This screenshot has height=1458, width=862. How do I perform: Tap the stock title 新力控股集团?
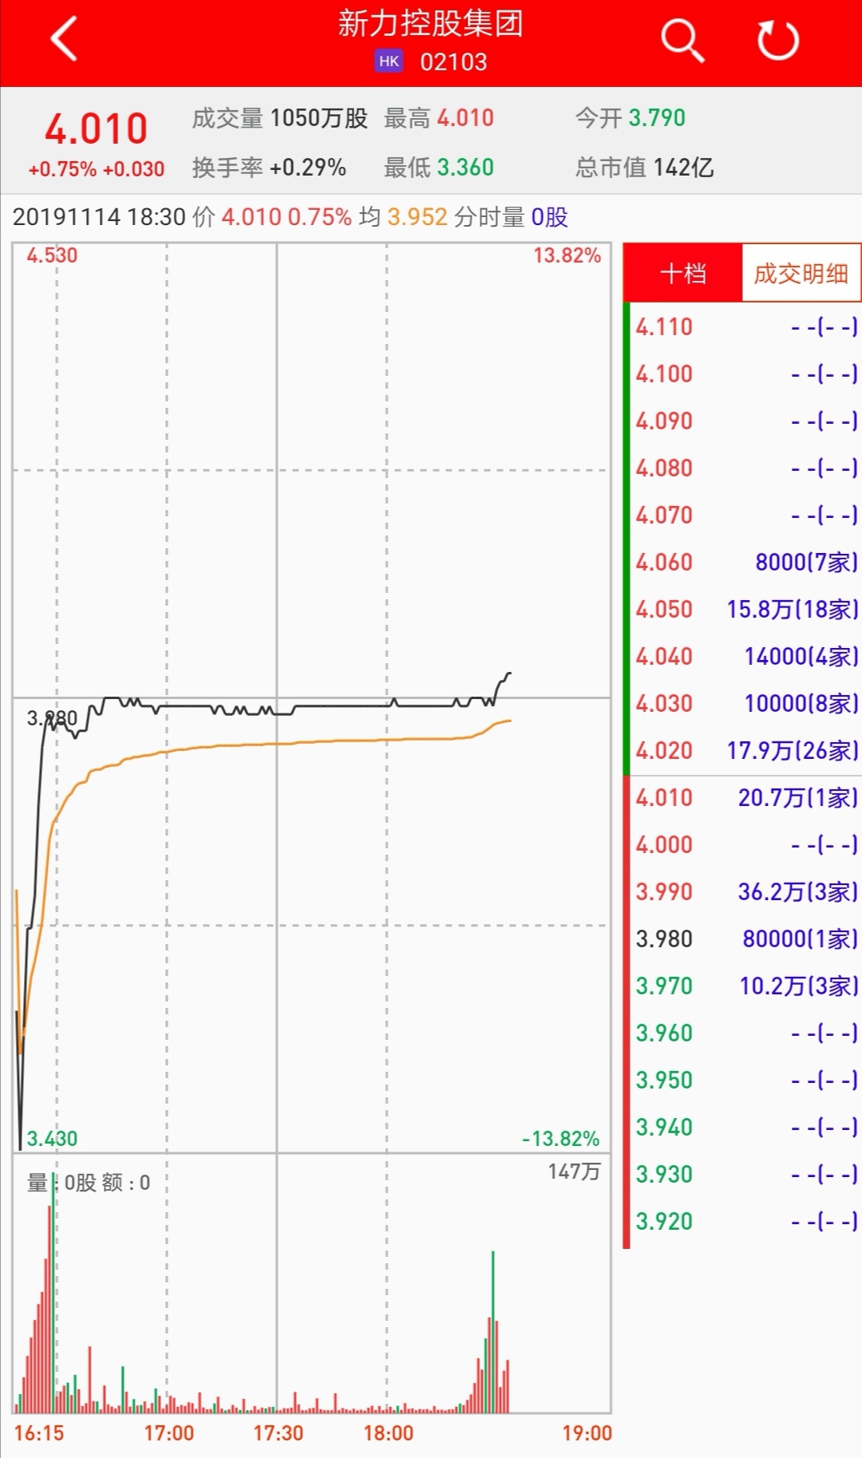431,23
